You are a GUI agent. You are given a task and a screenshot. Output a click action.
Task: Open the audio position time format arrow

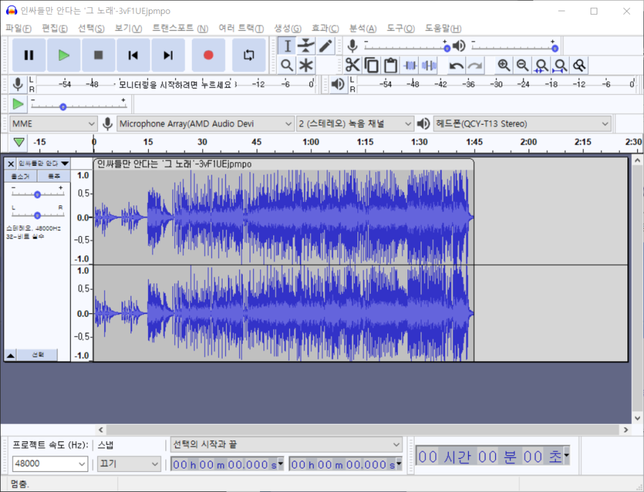tap(567, 455)
